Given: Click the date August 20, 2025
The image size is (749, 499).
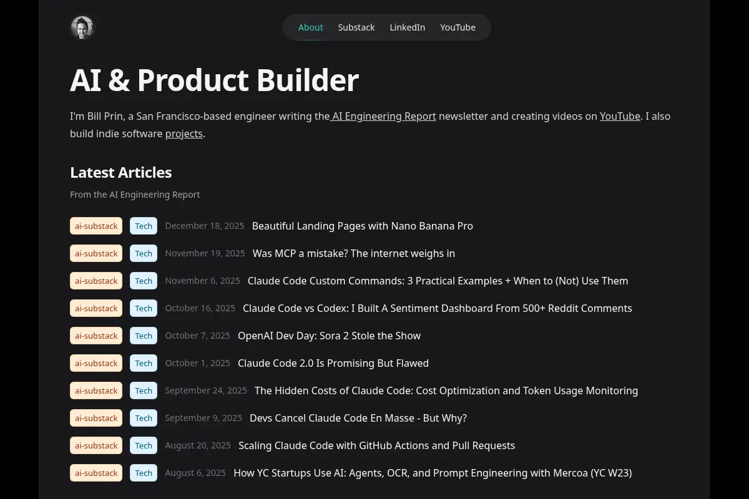Looking at the screenshot, I should pos(198,445).
